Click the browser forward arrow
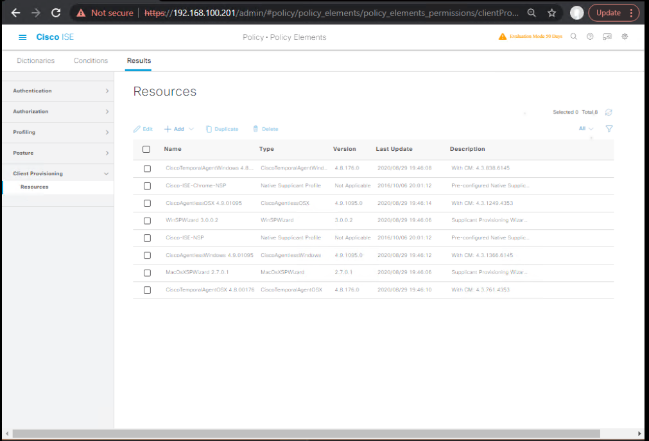Image resolution: width=649 pixels, height=441 pixels. point(36,13)
